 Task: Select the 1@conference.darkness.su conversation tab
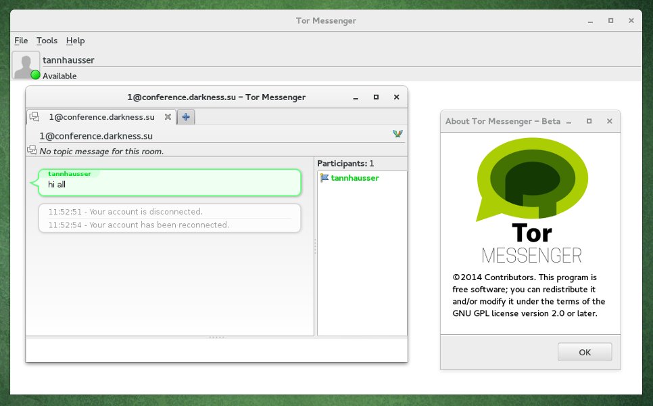(x=101, y=117)
